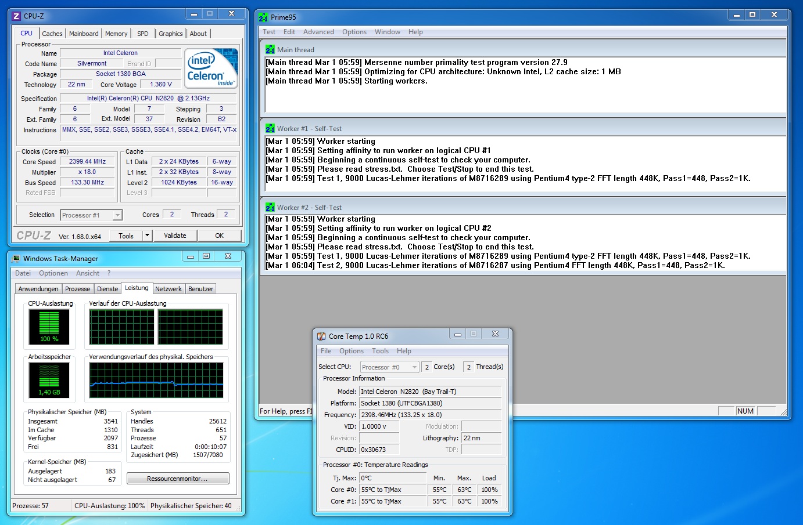Click the Worker #1 Self-Test window icon
This screenshot has height=525, width=803.
(270, 129)
